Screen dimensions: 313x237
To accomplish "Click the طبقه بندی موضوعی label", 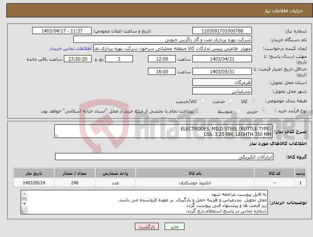I will [286, 101].
